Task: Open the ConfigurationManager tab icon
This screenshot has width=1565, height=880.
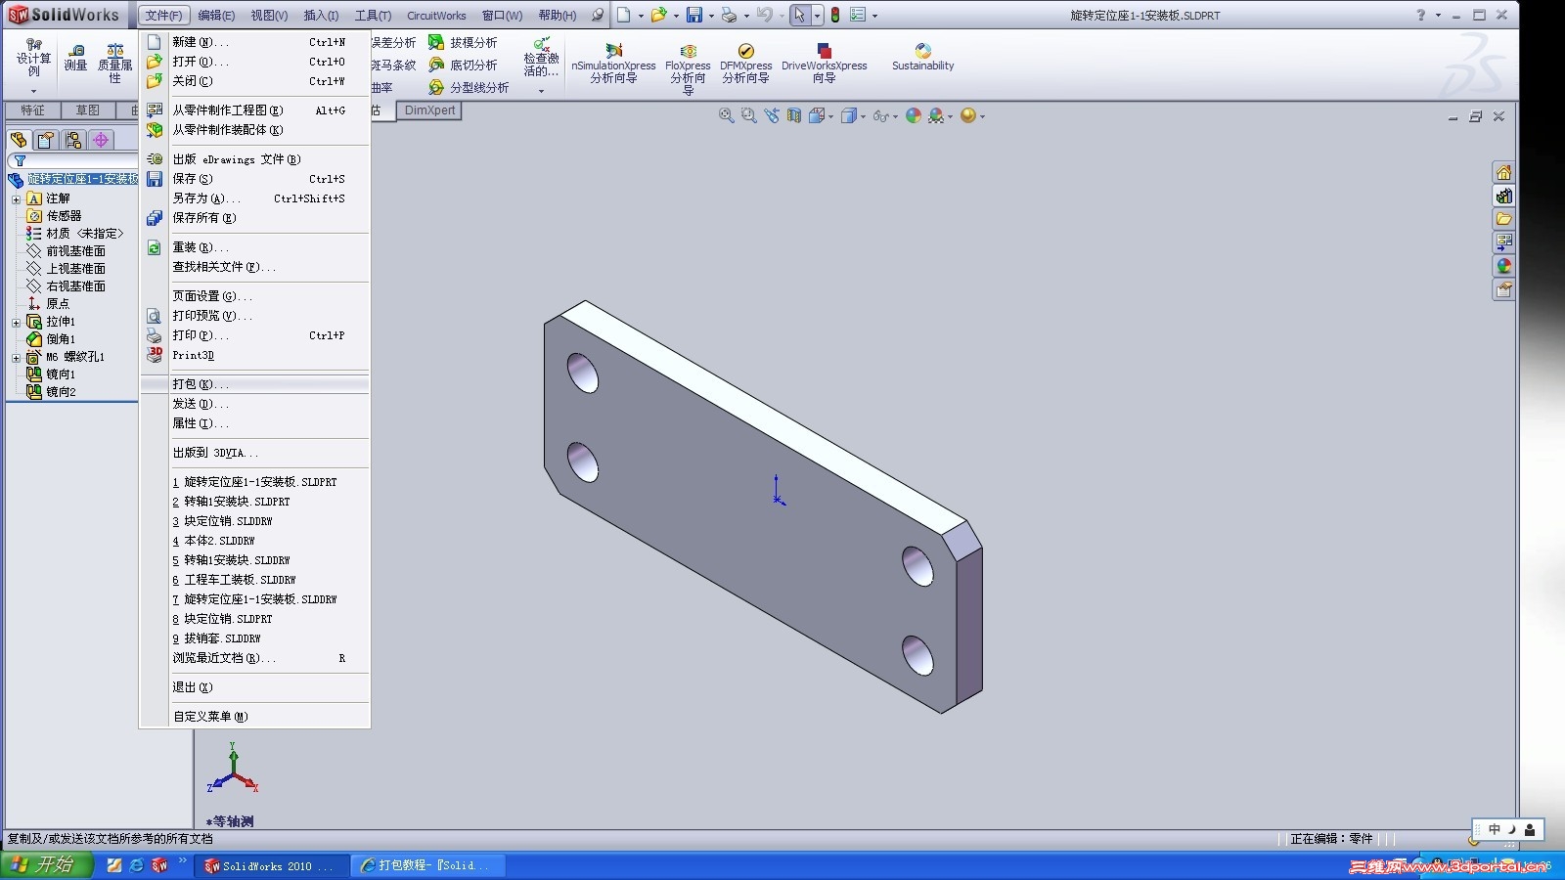Action: [72, 140]
